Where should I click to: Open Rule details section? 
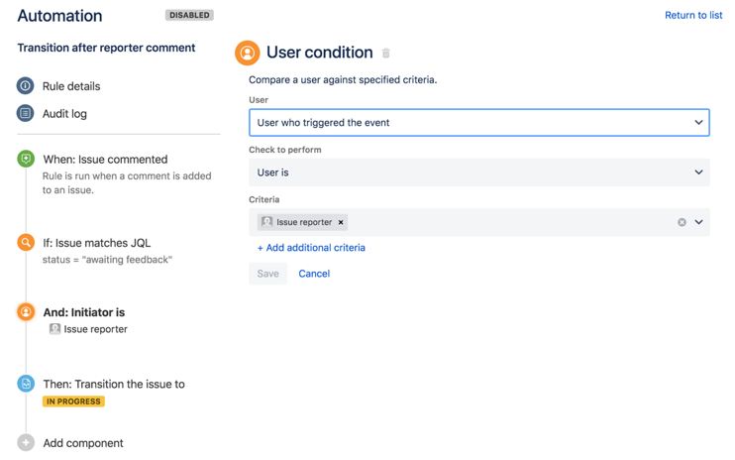[71, 86]
